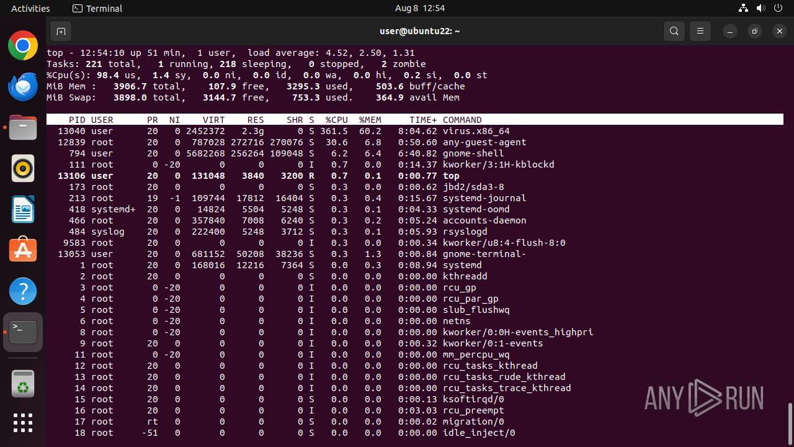
Task: Click the 2.3g RES value
Action: click(252, 131)
